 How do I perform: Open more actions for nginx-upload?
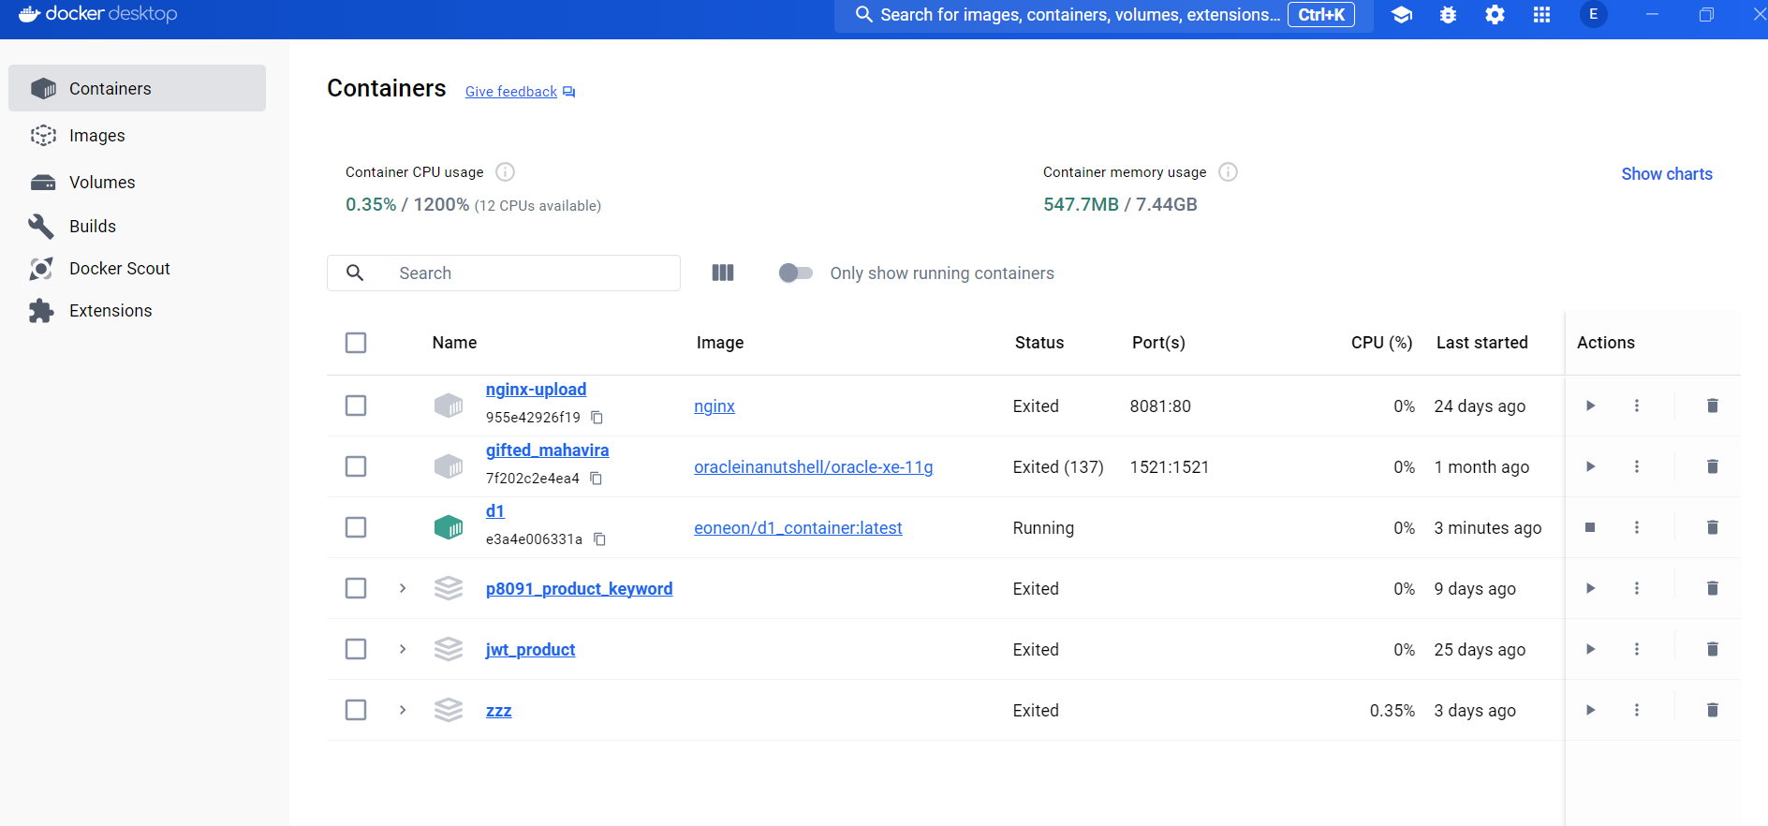[x=1637, y=406]
